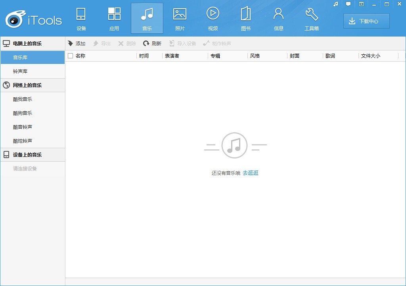406x286 pixels.
Task: Add music files using 添加
Action: [x=77, y=43]
